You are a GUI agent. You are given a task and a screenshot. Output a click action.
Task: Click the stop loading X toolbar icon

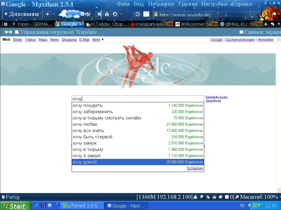[x=99, y=14]
